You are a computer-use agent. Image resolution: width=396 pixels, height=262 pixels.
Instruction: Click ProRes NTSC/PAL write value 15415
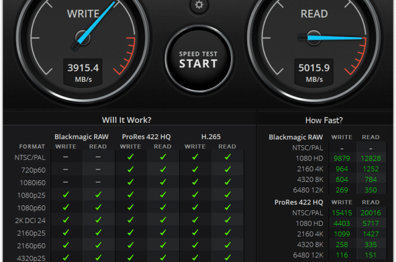(x=342, y=213)
